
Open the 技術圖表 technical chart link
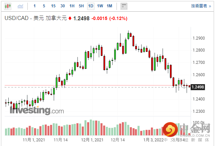199,6
